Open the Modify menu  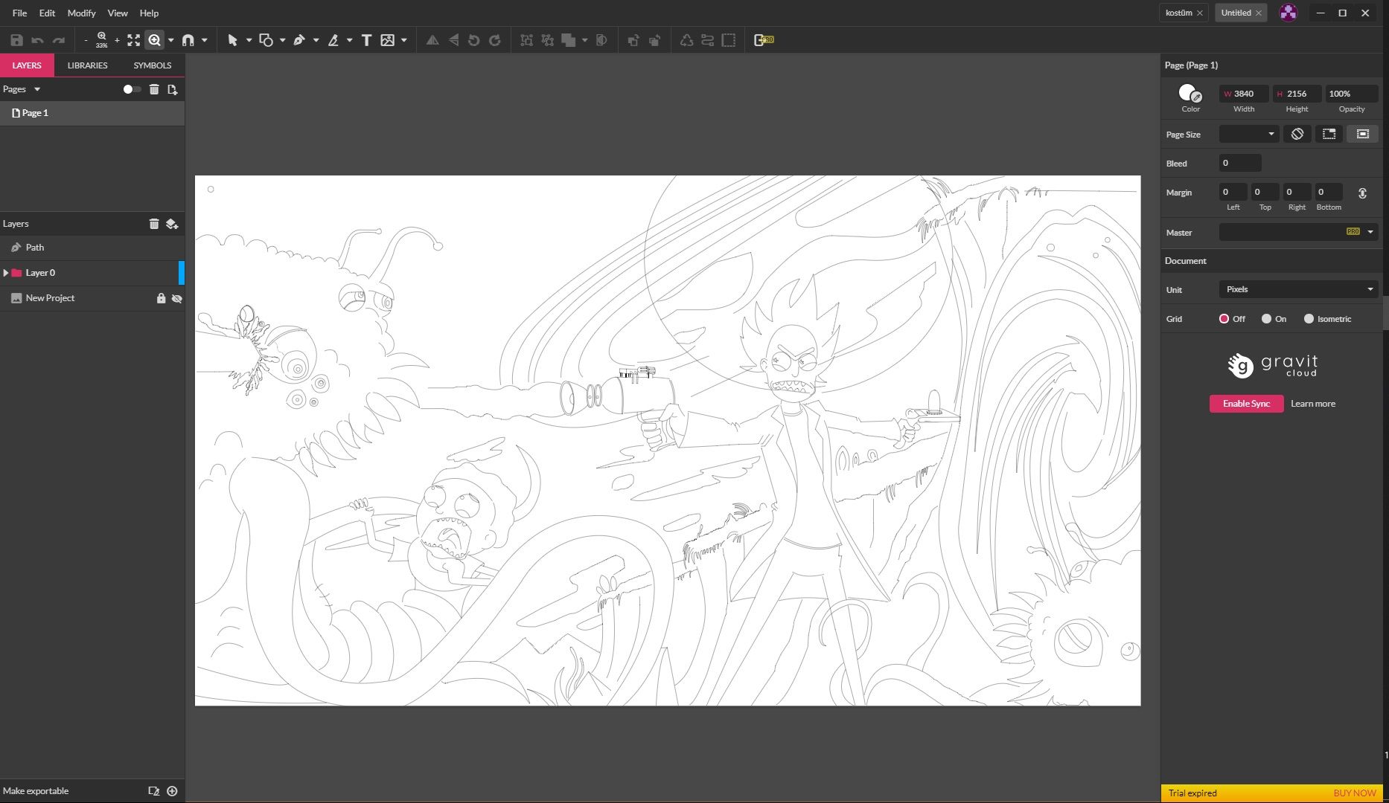pyautogui.click(x=81, y=13)
